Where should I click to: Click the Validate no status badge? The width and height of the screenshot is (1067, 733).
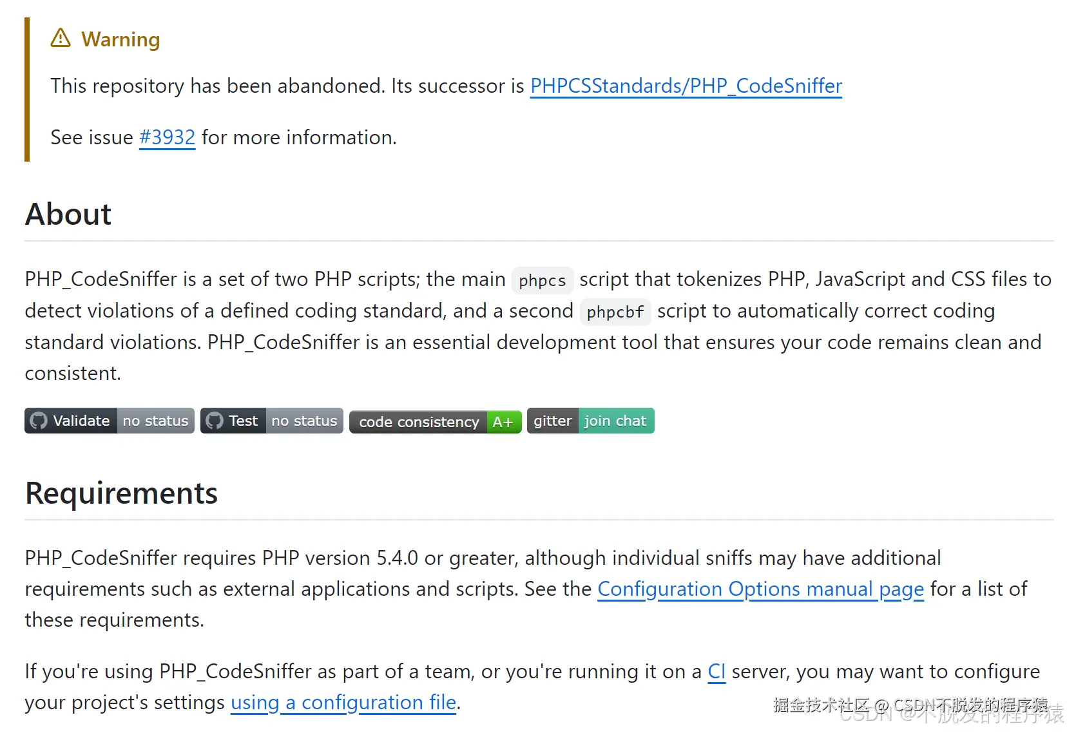tap(110, 421)
